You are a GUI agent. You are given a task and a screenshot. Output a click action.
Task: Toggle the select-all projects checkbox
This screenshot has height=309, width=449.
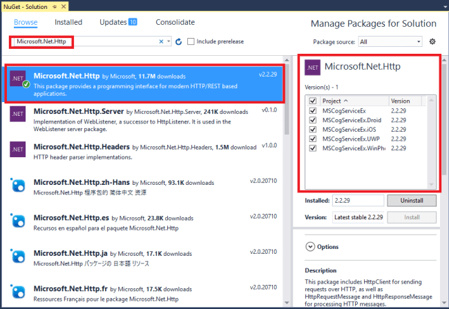pyautogui.click(x=313, y=101)
